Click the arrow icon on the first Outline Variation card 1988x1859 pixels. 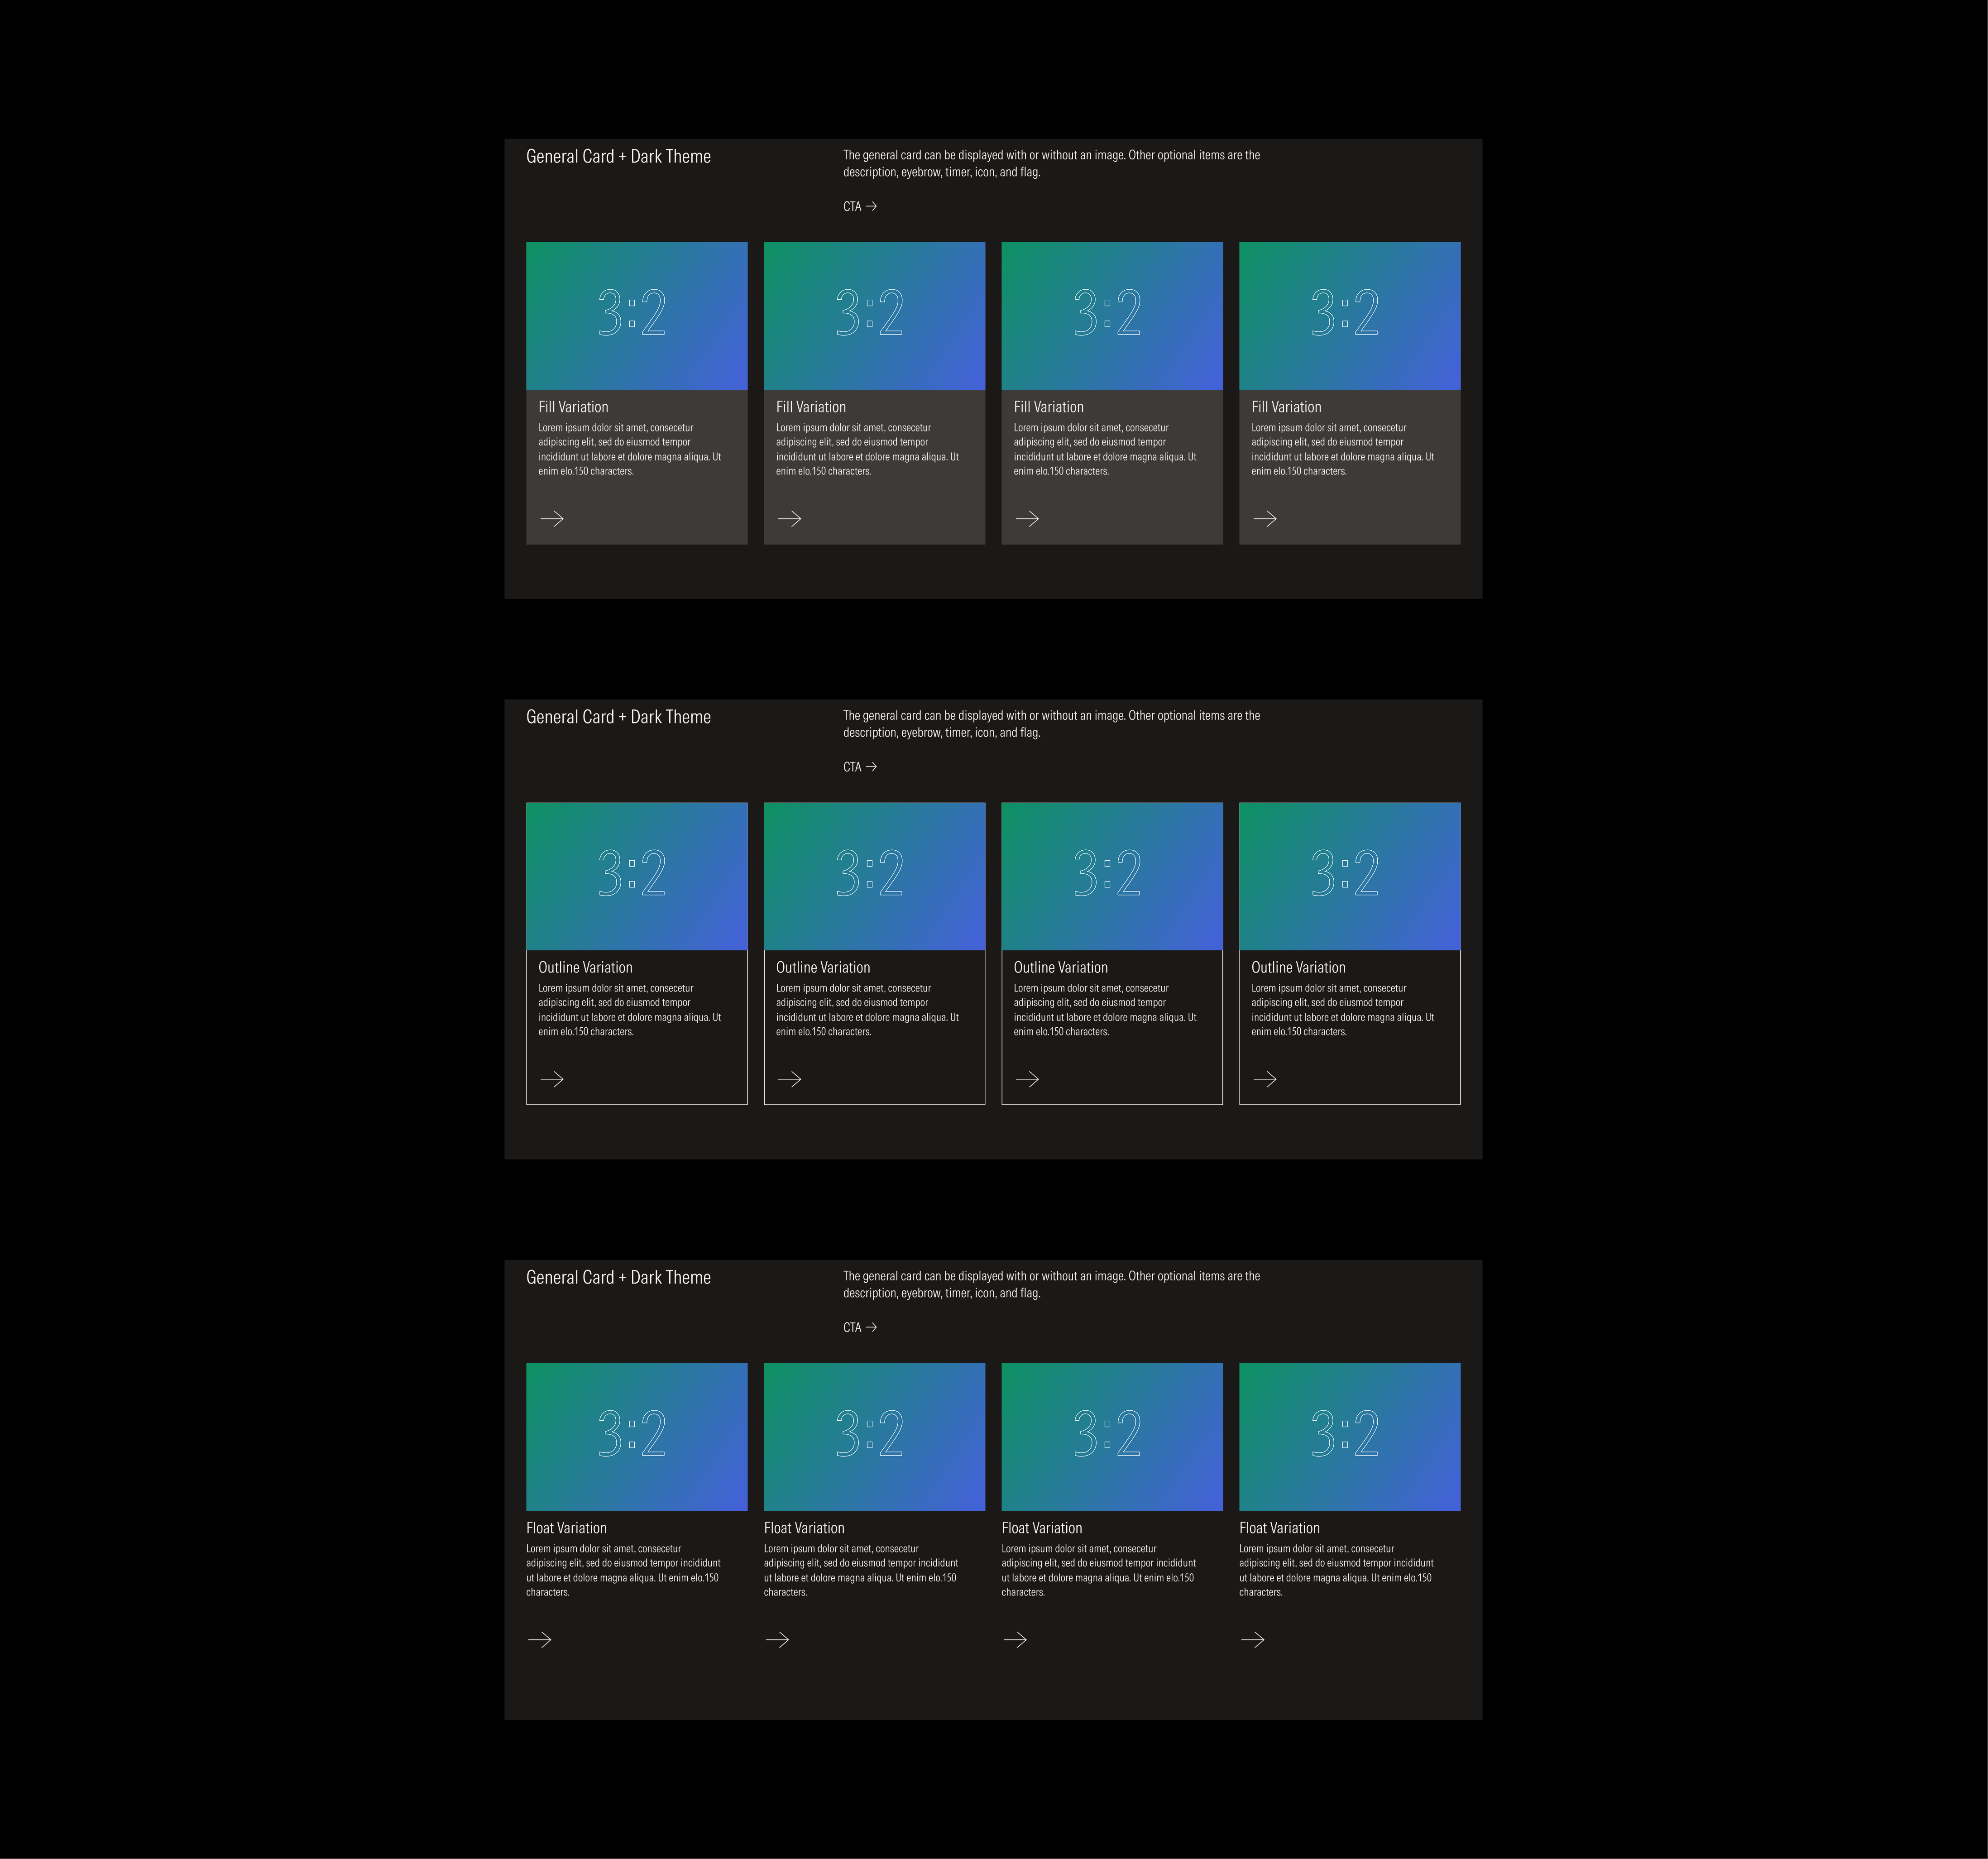click(552, 1079)
